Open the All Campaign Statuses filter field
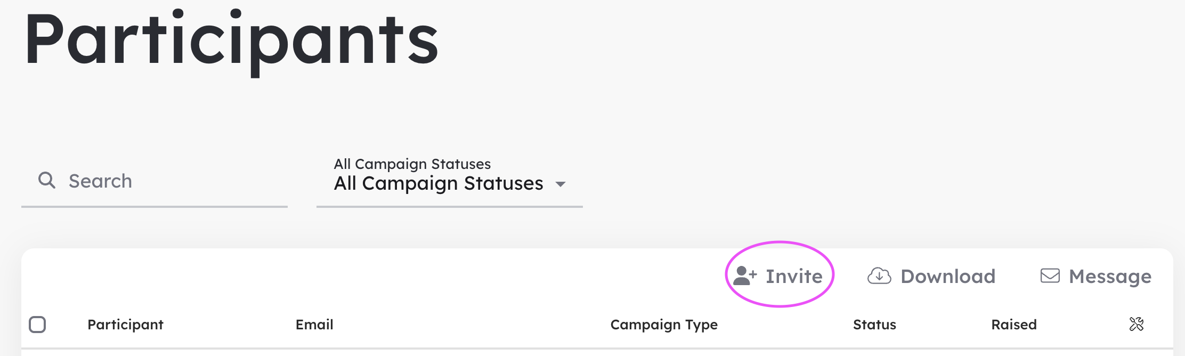1185x356 pixels. pyautogui.click(x=449, y=181)
